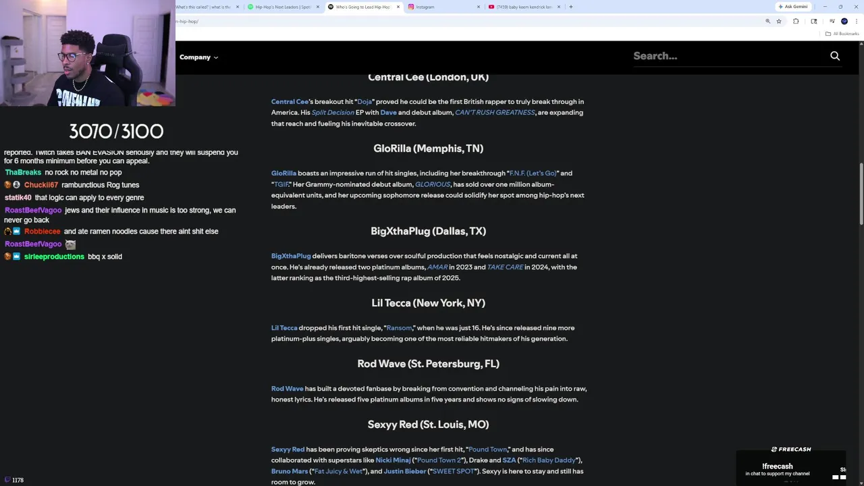
Task: Click chat username Chuckii67
Action: [x=42, y=185]
